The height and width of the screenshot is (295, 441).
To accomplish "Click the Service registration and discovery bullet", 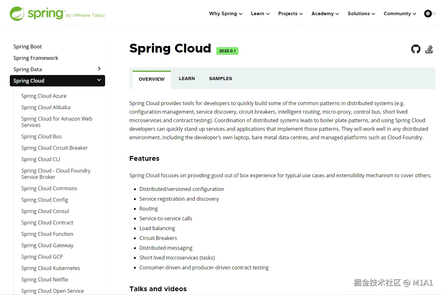I will (x=179, y=199).
